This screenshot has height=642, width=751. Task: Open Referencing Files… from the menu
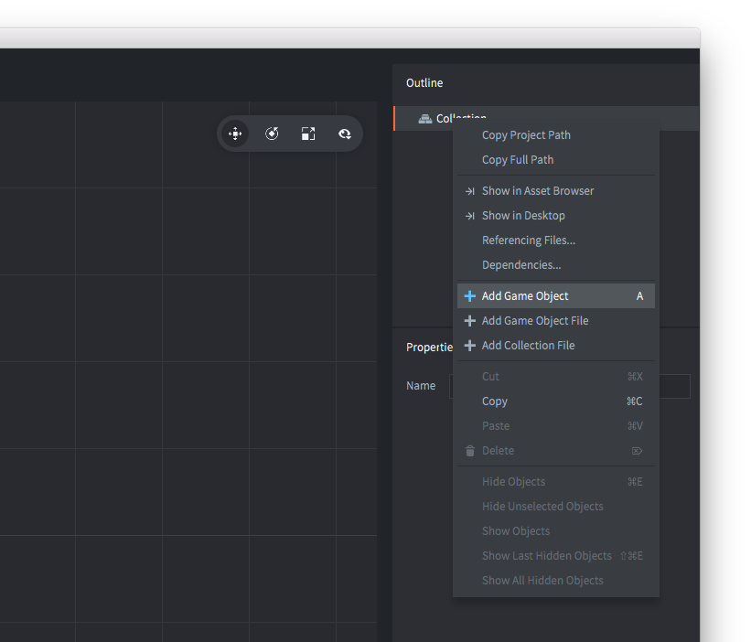[529, 241]
